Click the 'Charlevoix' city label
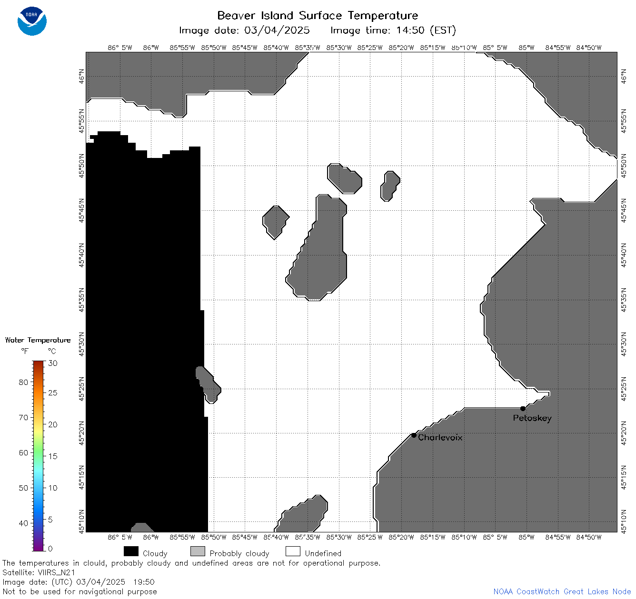The width and height of the screenshot is (636, 599). tap(440, 437)
